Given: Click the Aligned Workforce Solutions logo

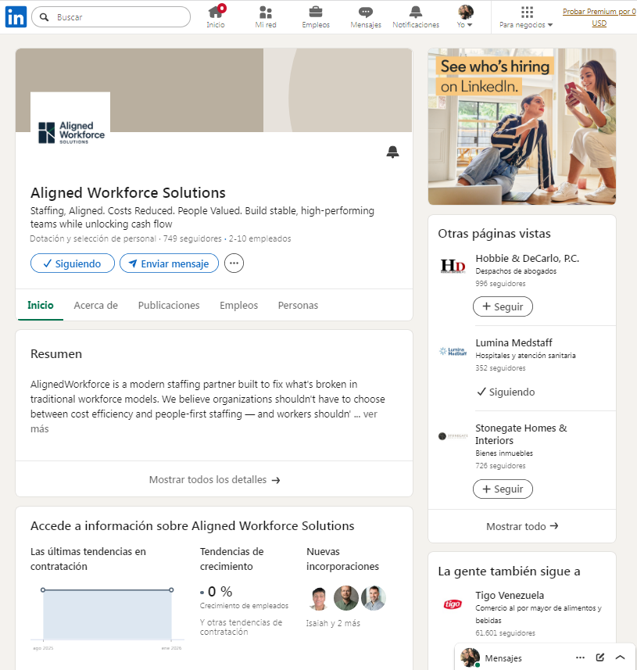Looking at the screenshot, I should point(70,132).
